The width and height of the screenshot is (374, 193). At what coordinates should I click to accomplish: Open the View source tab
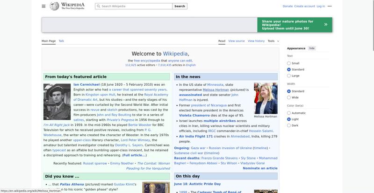point(237,41)
